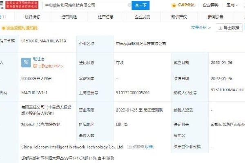Click the bell icon beside the change notification
This screenshot has width=245, height=163.
click(x=3, y=28)
